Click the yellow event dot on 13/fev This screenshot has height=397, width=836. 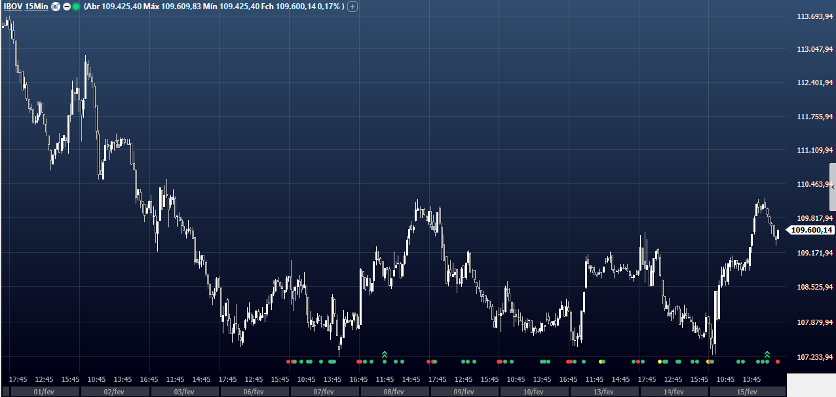click(x=600, y=362)
